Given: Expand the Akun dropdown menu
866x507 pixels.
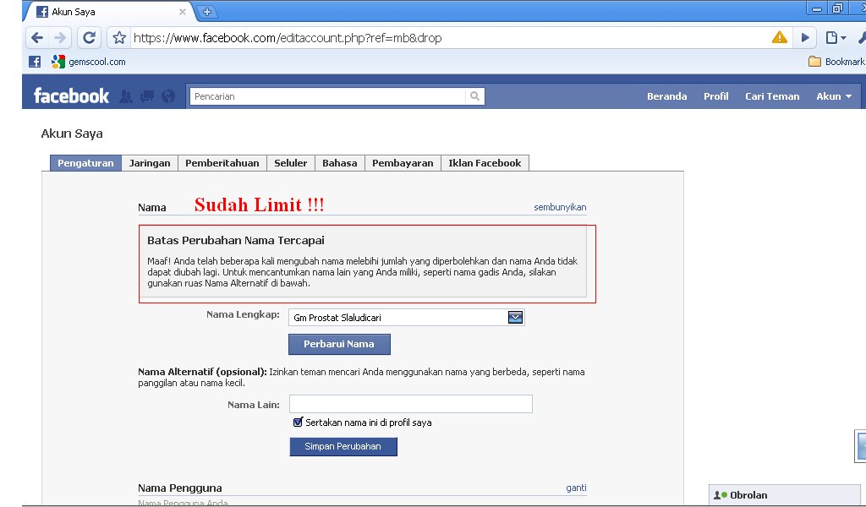Looking at the screenshot, I should coord(834,96).
